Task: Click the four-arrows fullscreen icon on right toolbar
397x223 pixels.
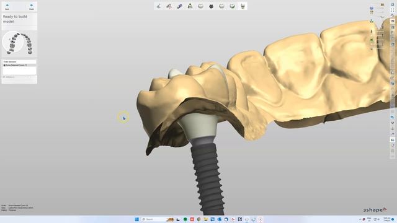Action: pyautogui.click(x=393, y=10)
